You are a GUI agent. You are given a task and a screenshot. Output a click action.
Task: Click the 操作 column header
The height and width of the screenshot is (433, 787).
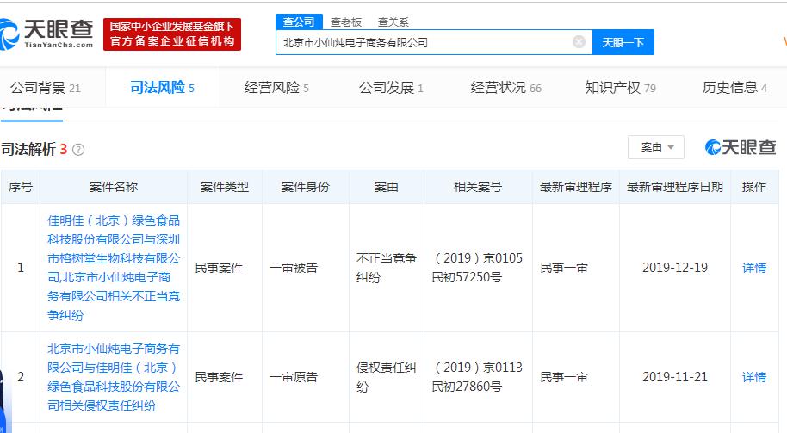[x=754, y=187]
